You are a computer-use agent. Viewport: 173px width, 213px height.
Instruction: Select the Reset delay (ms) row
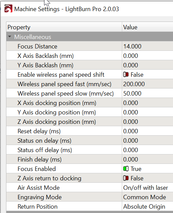tap(90, 131)
